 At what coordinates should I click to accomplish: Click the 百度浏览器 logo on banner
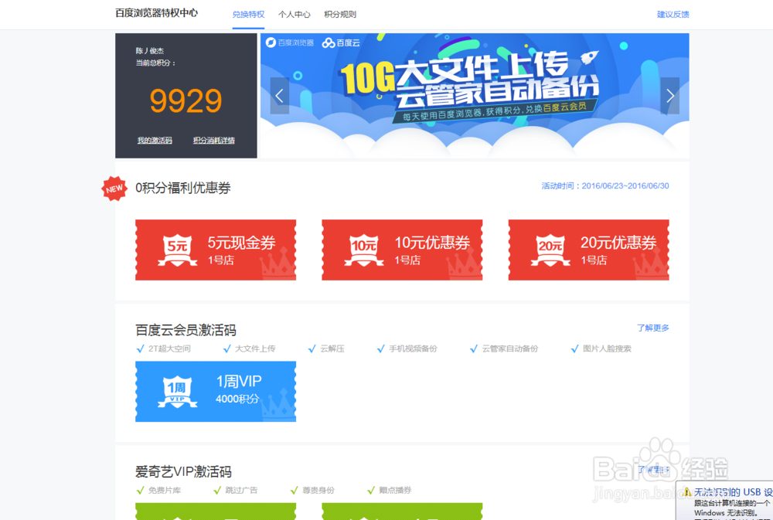pos(290,42)
